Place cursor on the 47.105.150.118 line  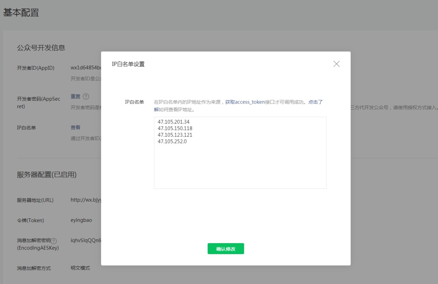click(175, 128)
